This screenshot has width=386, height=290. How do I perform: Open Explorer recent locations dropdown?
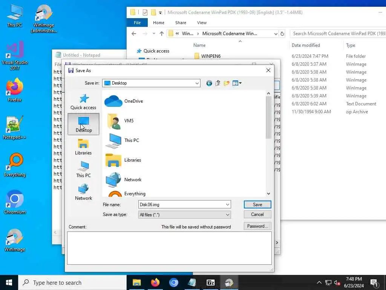154,34
